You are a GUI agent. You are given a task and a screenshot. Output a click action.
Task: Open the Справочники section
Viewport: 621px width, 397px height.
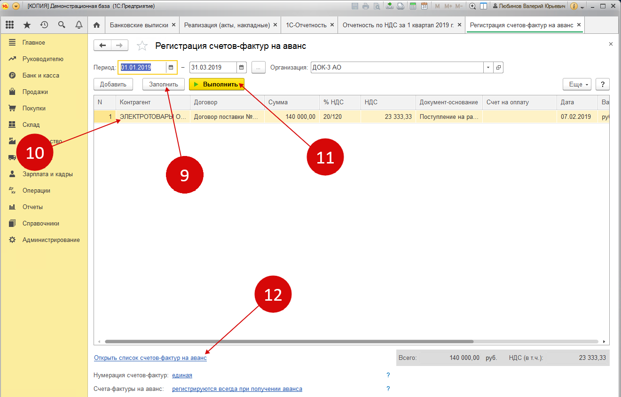(41, 223)
